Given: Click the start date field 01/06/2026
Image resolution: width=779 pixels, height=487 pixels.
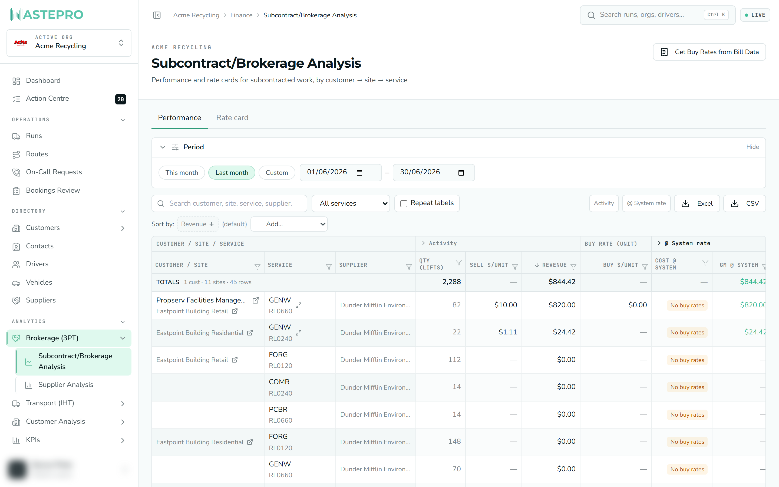Looking at the screenshot, I should pyautogui.click(x=341, y=173).
